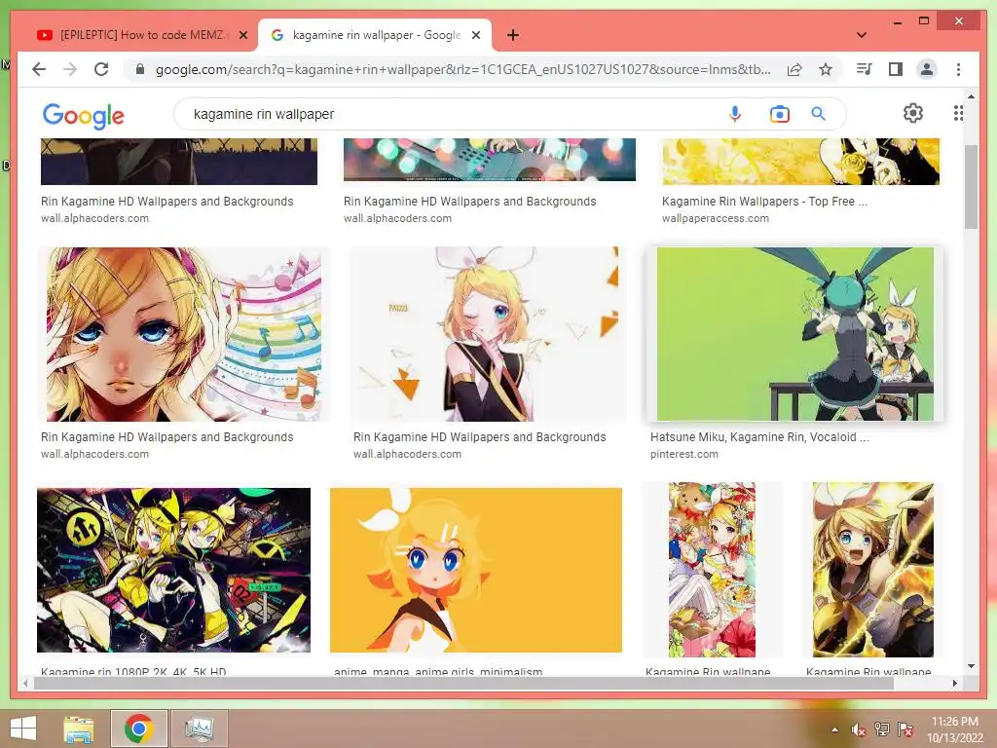The width and height of the screenshot is (997, 748).
Task: Open Kagamine Rin Wallpapers - Top Free link
Action: pos(764,201)
